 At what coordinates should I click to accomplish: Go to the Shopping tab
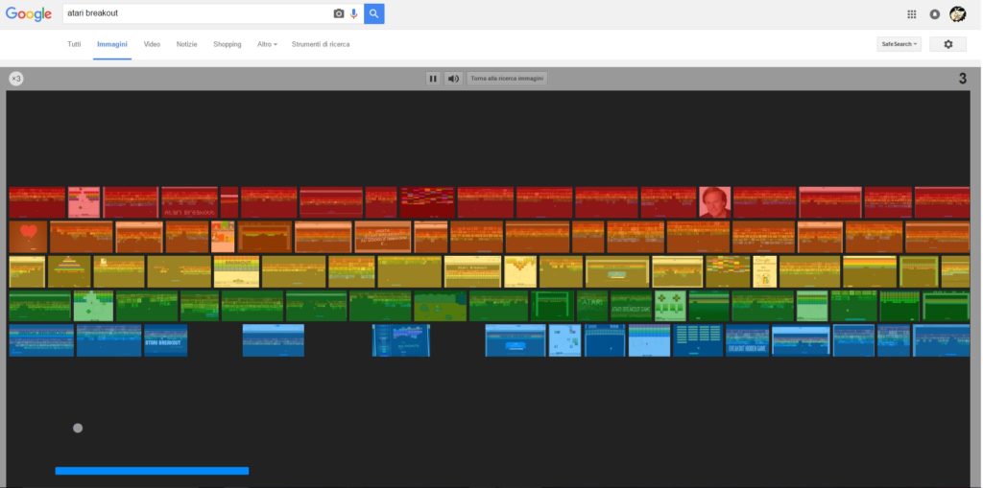tap(228, 44)
